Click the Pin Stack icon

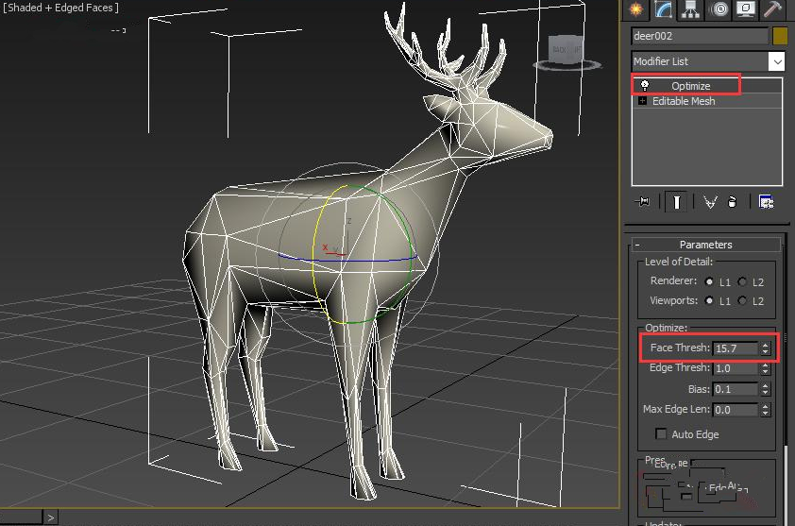[x=643, y=202]
